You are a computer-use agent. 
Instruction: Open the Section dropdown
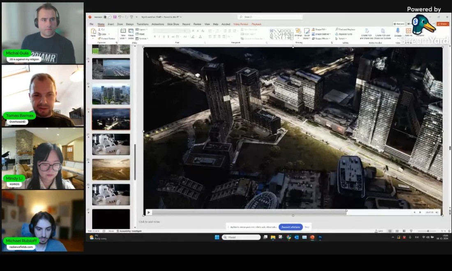tap(142, 38)
